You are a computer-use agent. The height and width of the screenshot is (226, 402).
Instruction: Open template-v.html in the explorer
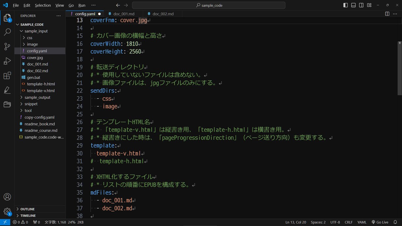click(x=40, y=91)
